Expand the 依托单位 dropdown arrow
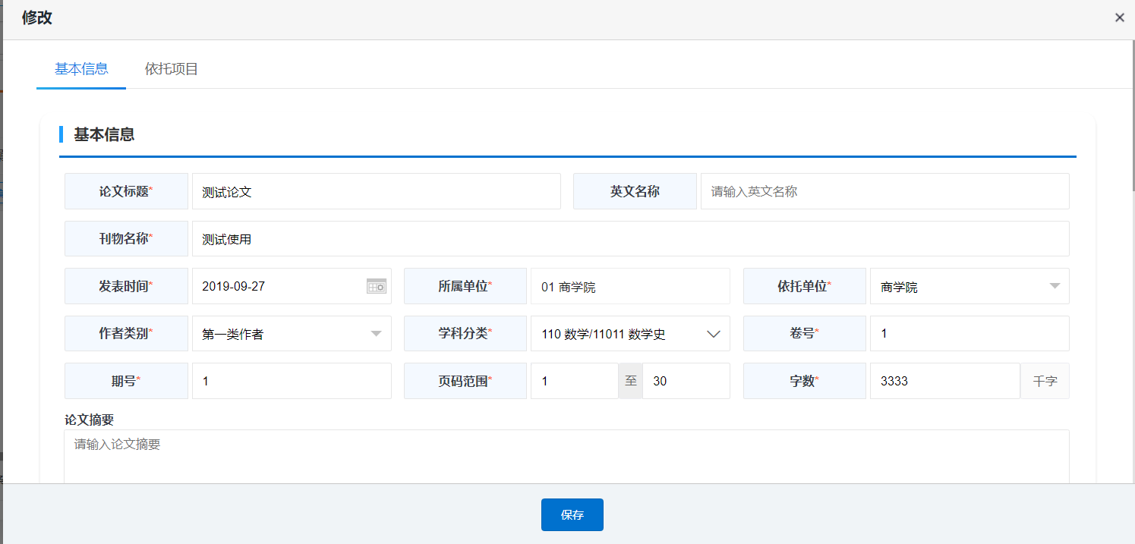 (x=1055, y=286)
